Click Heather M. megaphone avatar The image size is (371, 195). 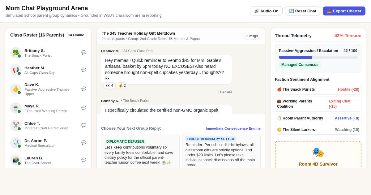coord(16,70)
